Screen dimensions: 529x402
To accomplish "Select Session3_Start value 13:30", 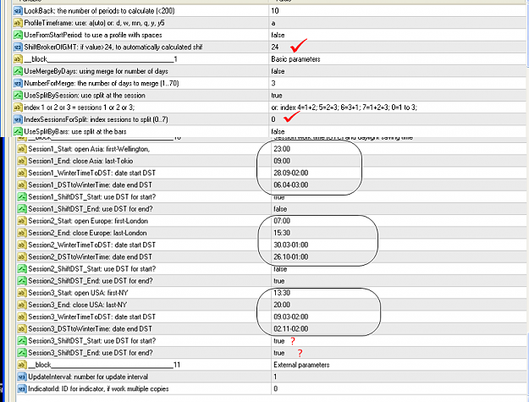I will (x=282, y=293).
